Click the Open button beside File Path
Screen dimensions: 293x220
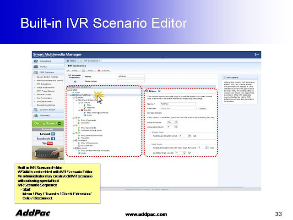202,109
